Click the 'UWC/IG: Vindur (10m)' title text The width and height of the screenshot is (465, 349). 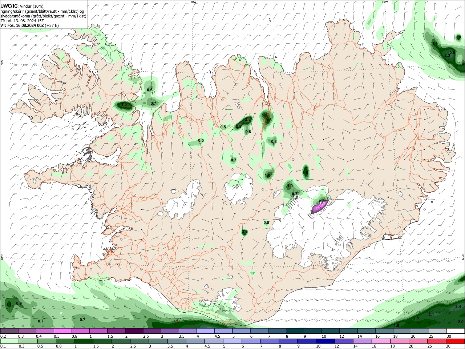(x=22, y=7)
